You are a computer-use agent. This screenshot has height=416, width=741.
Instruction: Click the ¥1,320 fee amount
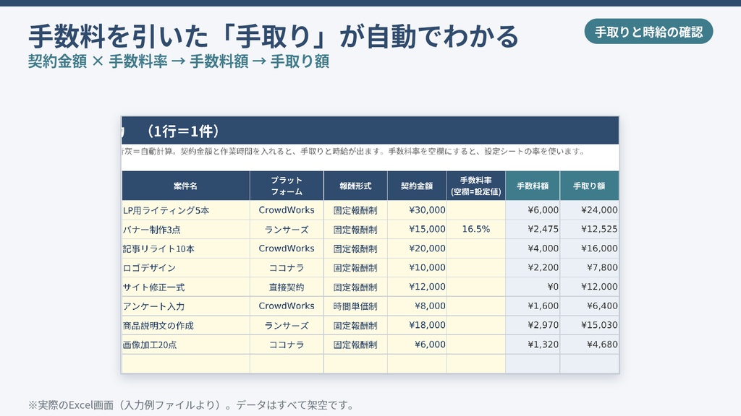[x=533, y=344]
